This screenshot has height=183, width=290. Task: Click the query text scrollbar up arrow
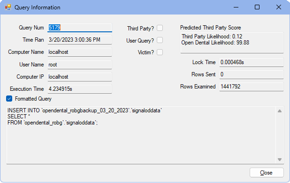(x=280, y=111)
